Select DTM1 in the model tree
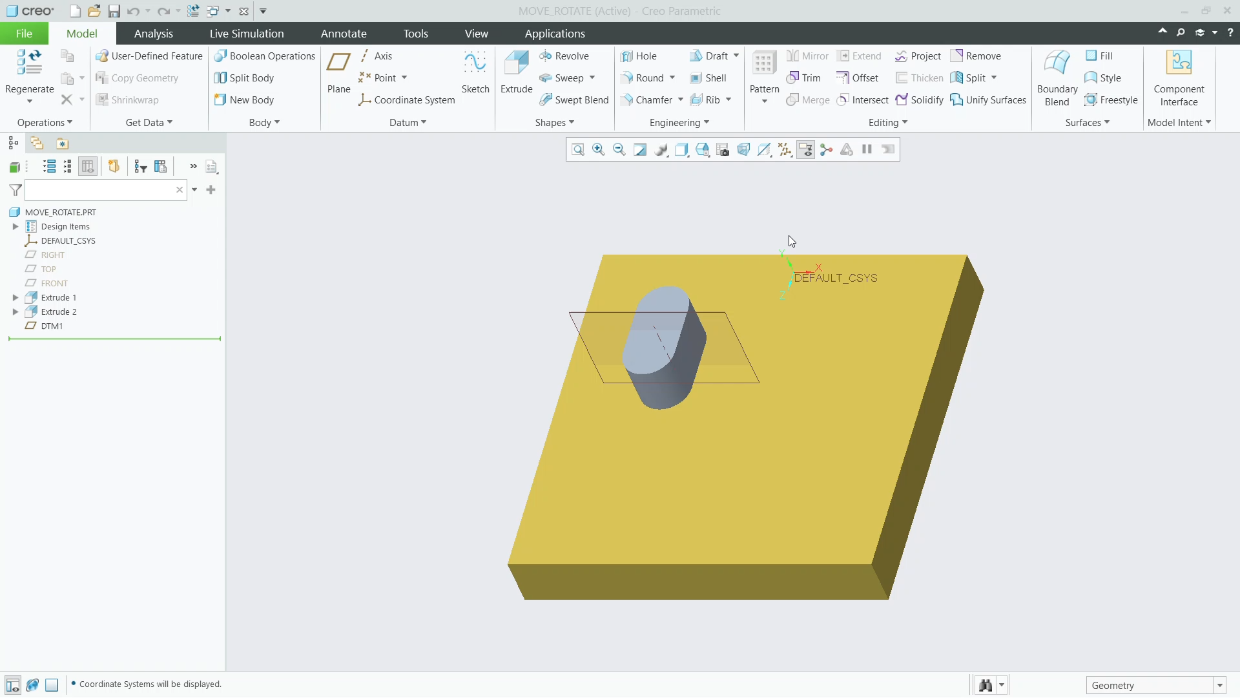This screenshot has height=698, width=1240. coord(52,326)
